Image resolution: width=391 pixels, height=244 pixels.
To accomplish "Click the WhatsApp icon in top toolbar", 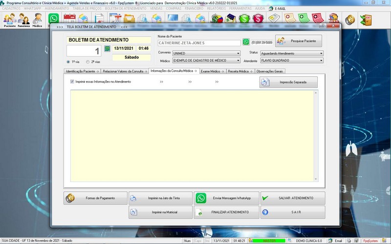I will pyautogui.click(x=54, y=20).
